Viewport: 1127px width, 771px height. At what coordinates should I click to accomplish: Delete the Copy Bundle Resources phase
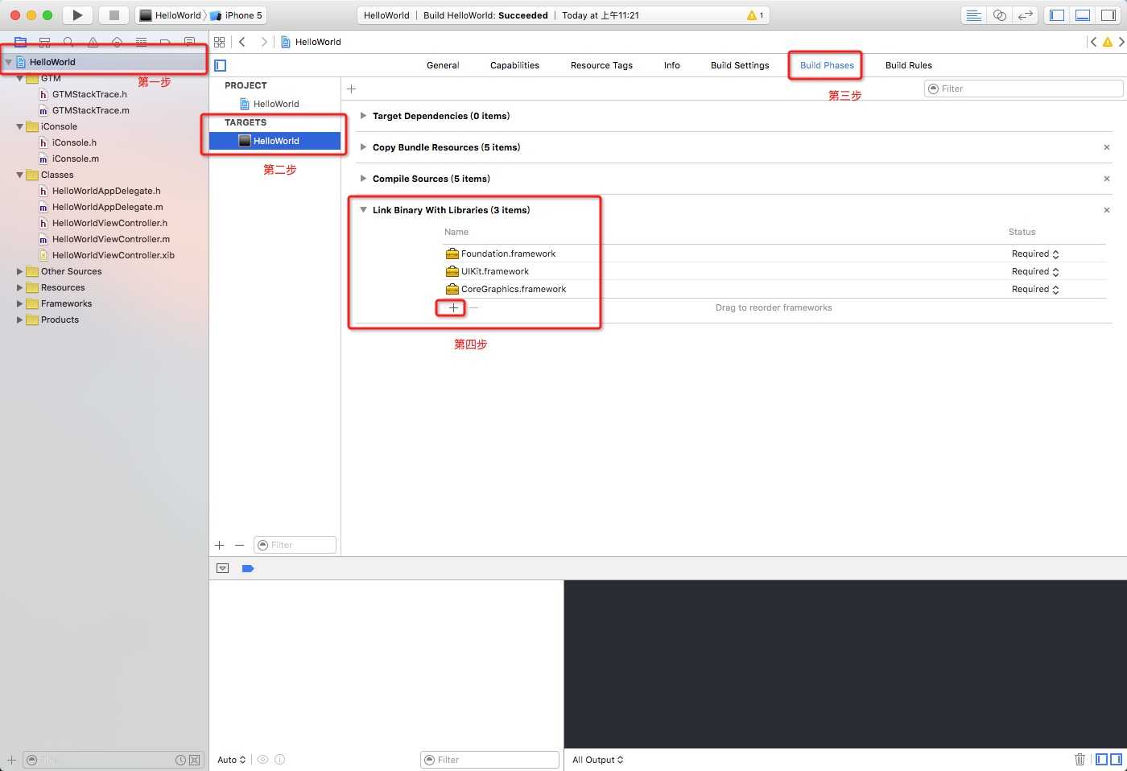point(1107,147)
